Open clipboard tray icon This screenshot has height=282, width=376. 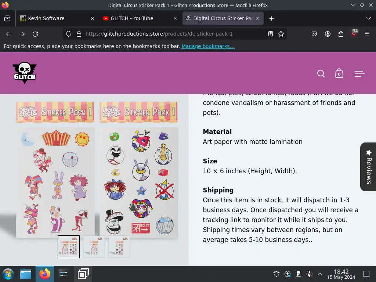tap(298, 274)
